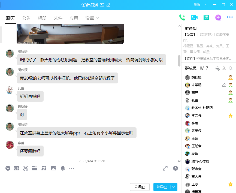Click the bell icon in chat toolbar

pyautogui.click(x=63, y=168)
